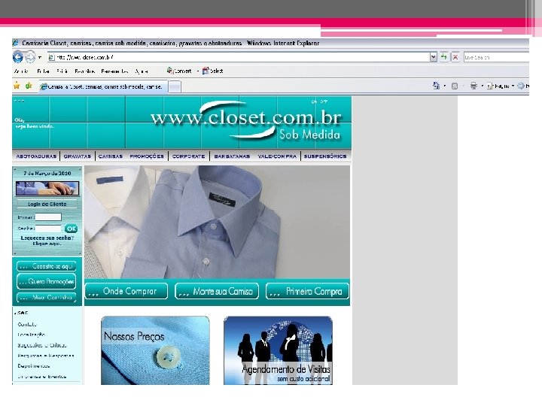Click the blue shirt banner image

click(x=217, y=222)
